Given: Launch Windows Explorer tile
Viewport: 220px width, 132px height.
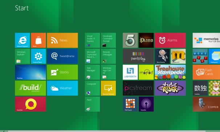Looking at the screenshot, I should 23,56.
